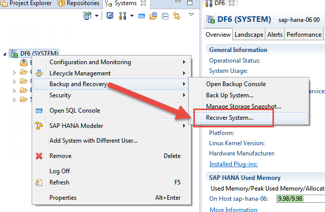The width and height of the screenshot is (325, 212).
Task: Click the Linux Kernel Version label
Action: click(x=237, y=143)
